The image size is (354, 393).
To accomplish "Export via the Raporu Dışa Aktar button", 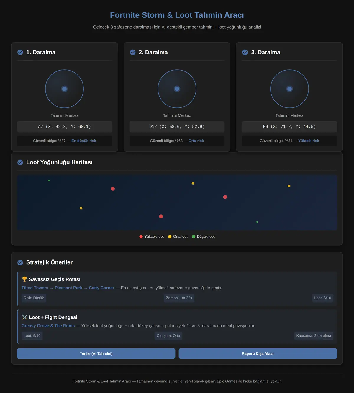I will point(258,354).
